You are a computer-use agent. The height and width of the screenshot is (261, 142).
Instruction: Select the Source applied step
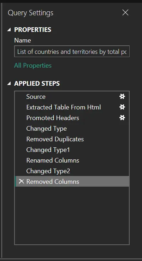[x=72, y=97]
